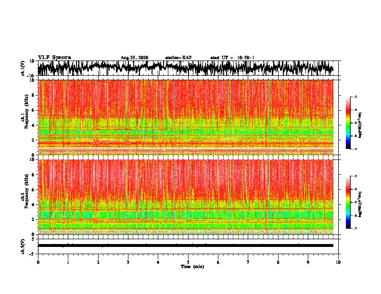The width and height of the screenshot is (381, 294).
Task: Click the "6" tick on Time axis
Action: 218,262
